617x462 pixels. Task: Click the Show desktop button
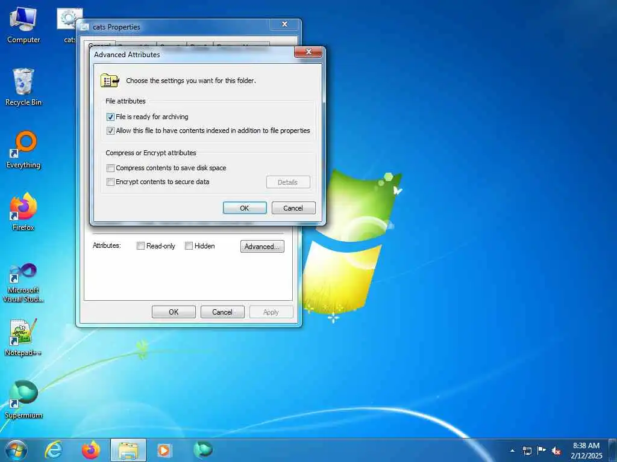(613, 450)
